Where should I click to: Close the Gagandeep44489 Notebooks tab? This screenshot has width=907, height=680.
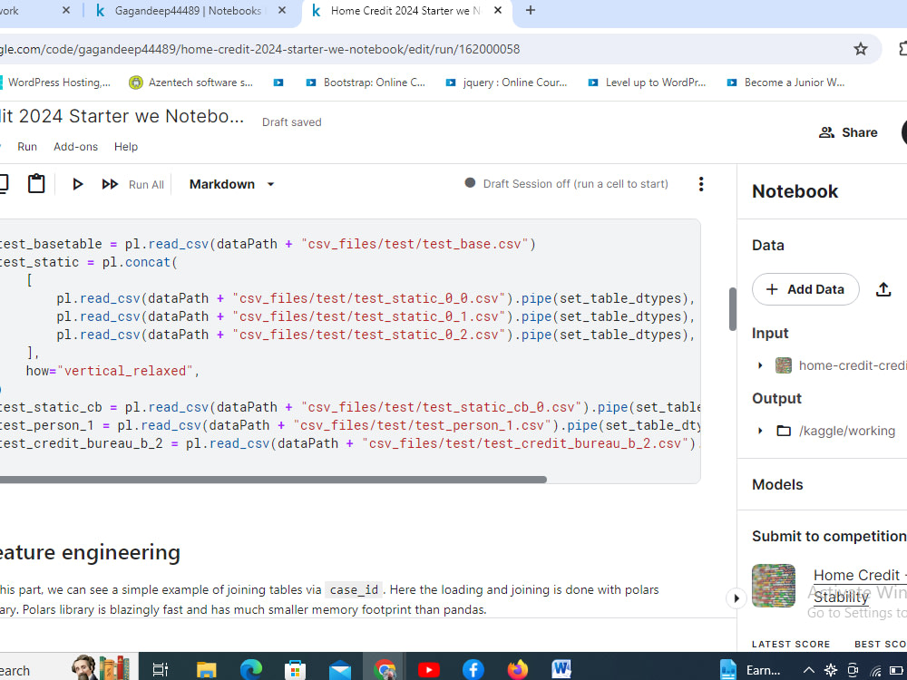pos(282,10)
